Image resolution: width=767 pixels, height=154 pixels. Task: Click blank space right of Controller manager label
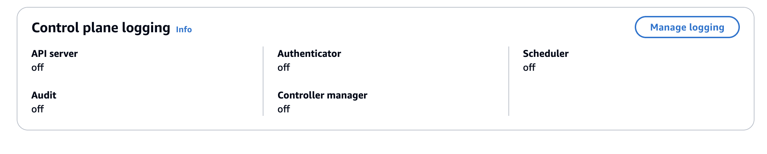pyautogui.click(x=435, y=95)
